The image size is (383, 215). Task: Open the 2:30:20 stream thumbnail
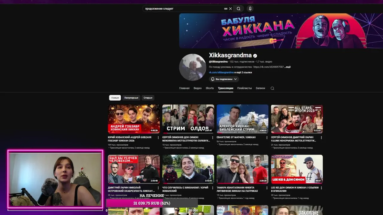point(242,169)
